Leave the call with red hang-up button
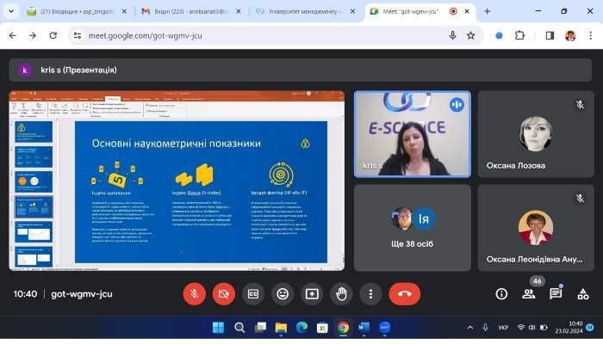This screenshot has width=603, height=344. tap(404, 293)
